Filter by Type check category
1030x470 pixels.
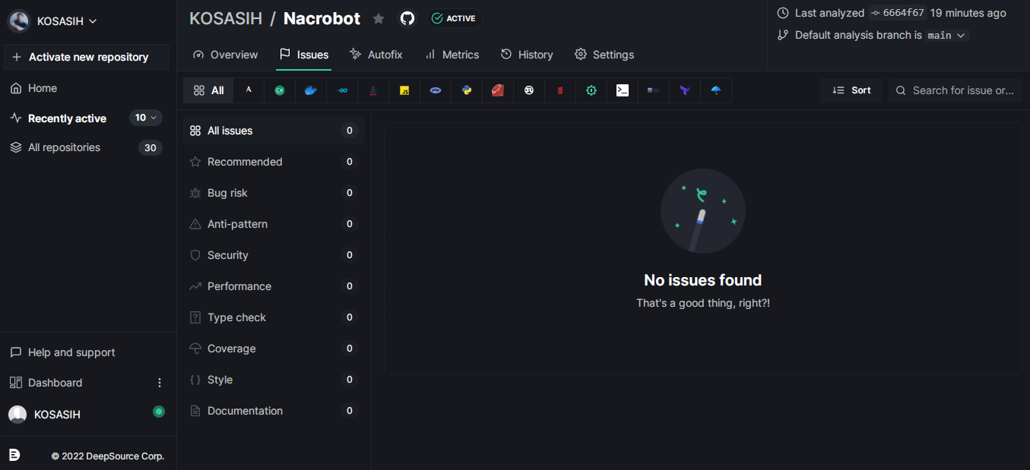274,317
